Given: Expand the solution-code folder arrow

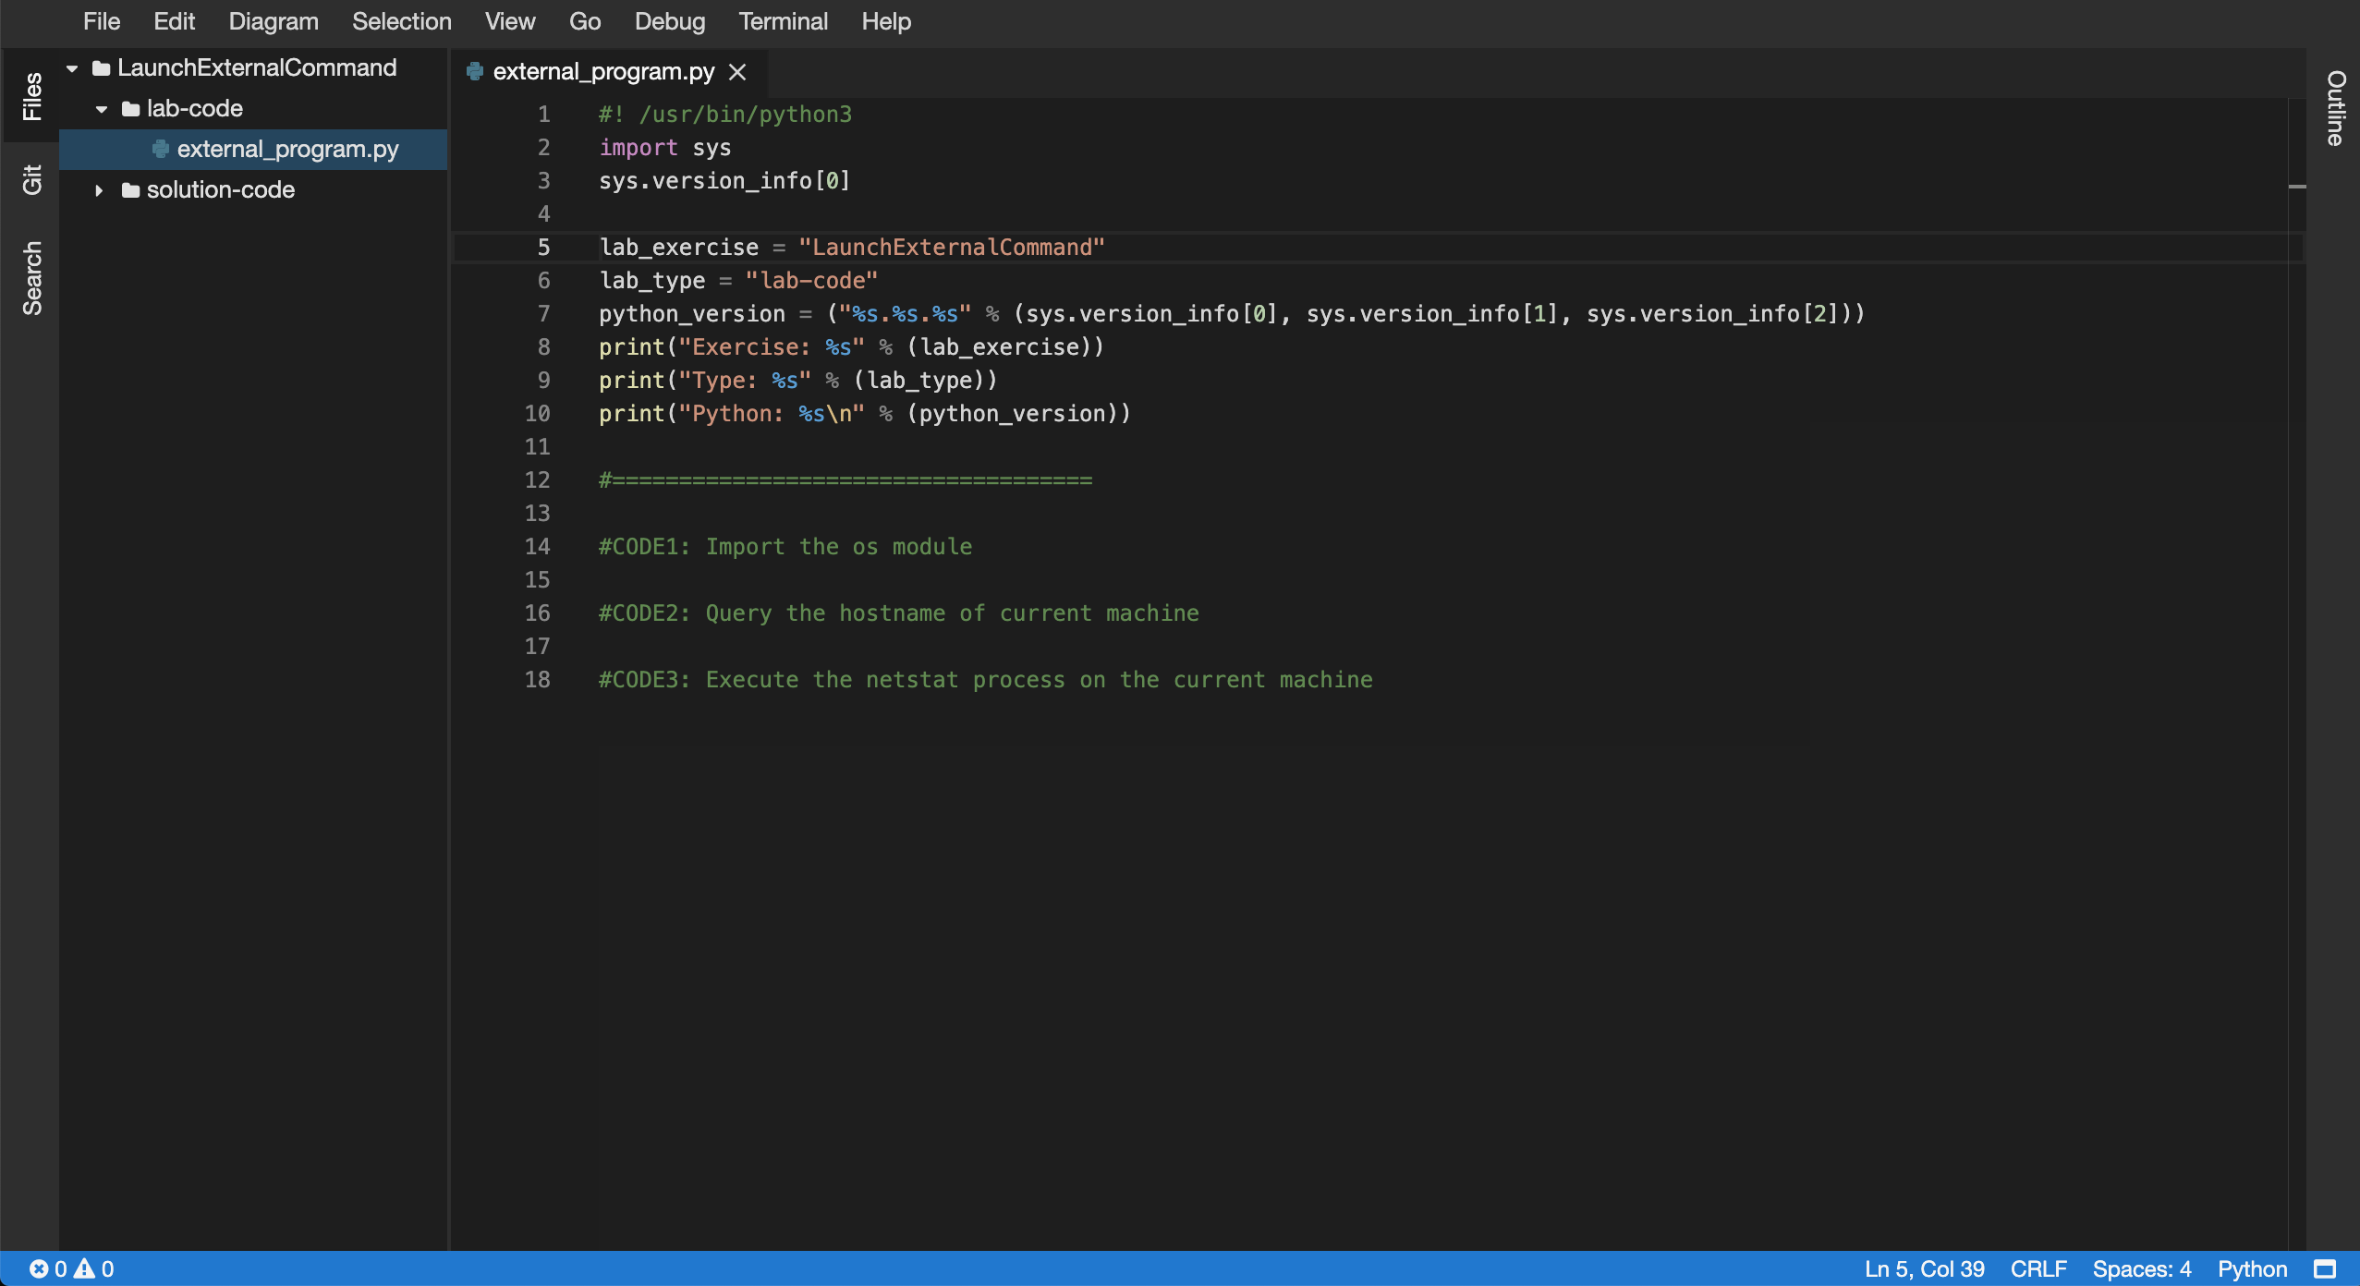Looking at the screenshot, I should 99,189.
